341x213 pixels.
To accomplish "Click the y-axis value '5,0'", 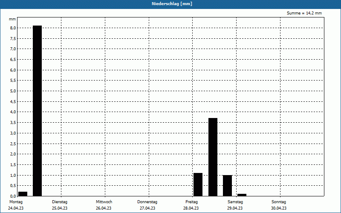I will pos(13,91).
